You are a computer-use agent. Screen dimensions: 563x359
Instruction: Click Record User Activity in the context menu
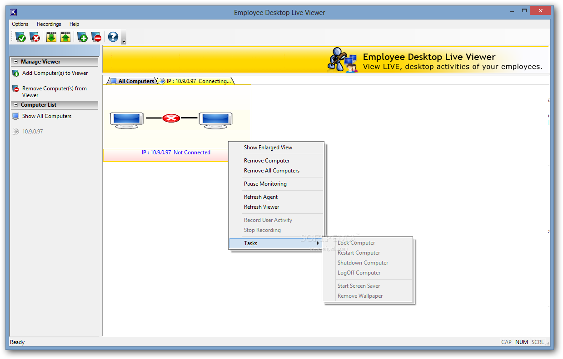click(276, 220)
